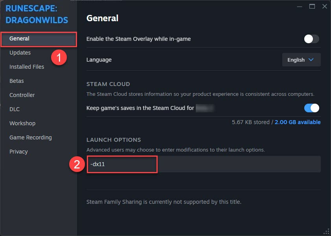Click the maximize window icon
This screenshot has width=331, height=236.
pyautogui.click(x=312, y=6)
